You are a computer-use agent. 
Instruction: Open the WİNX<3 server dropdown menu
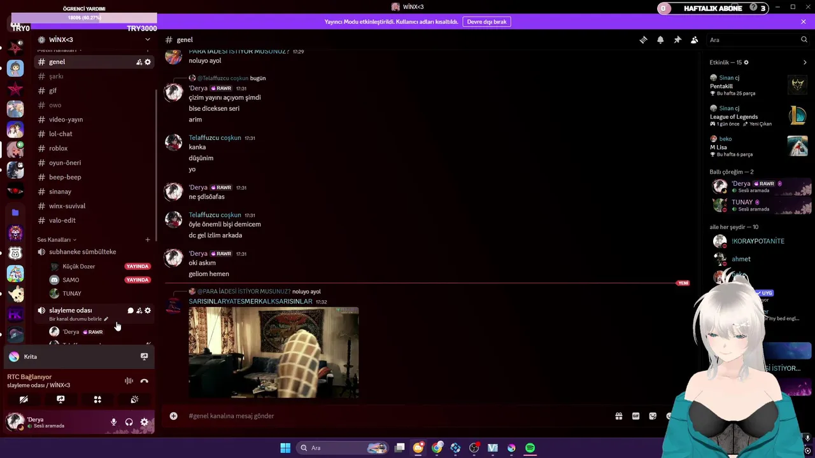[94, 39]
